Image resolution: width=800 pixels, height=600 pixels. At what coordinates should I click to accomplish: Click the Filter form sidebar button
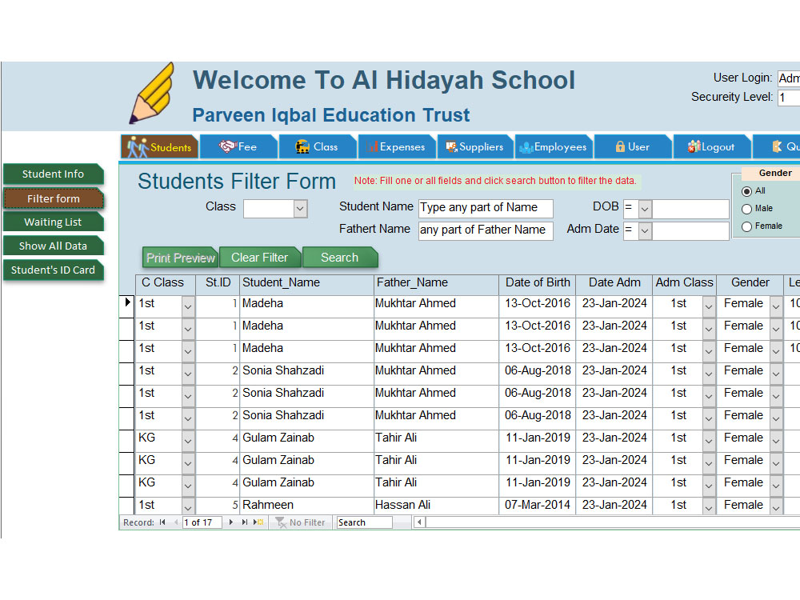(x=53, y=198)
